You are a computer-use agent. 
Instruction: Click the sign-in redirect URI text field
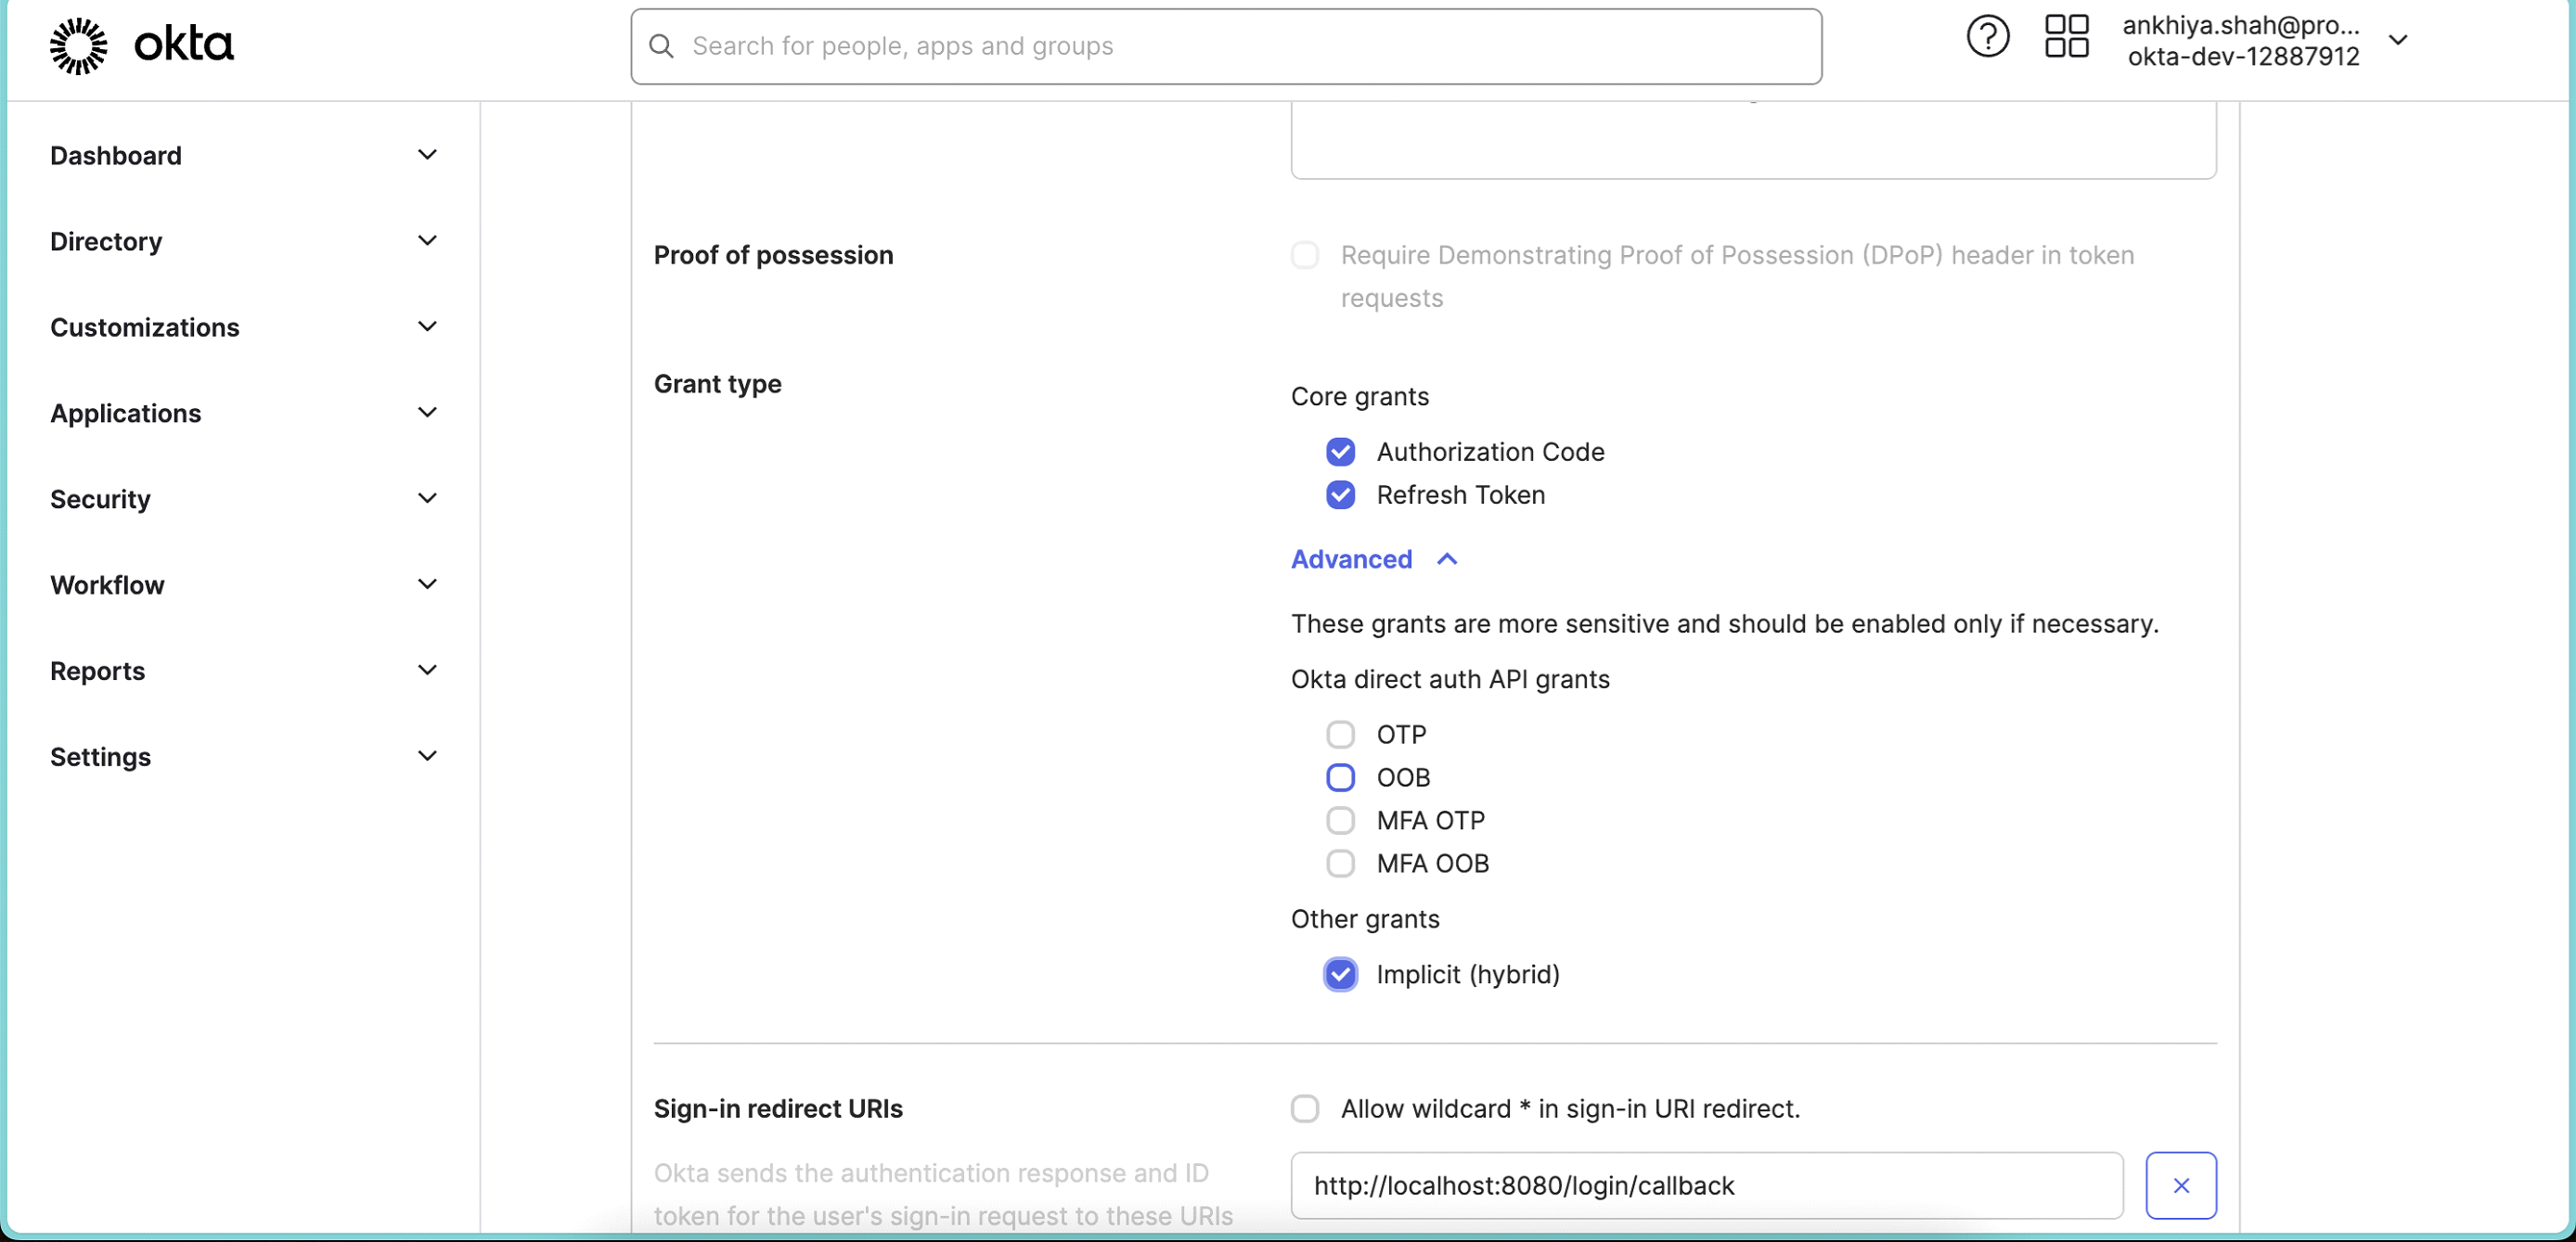[1706, 1185]
